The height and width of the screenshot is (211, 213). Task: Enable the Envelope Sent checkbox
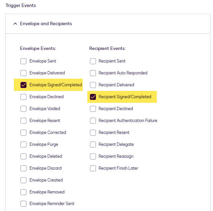tap(23, 61)
